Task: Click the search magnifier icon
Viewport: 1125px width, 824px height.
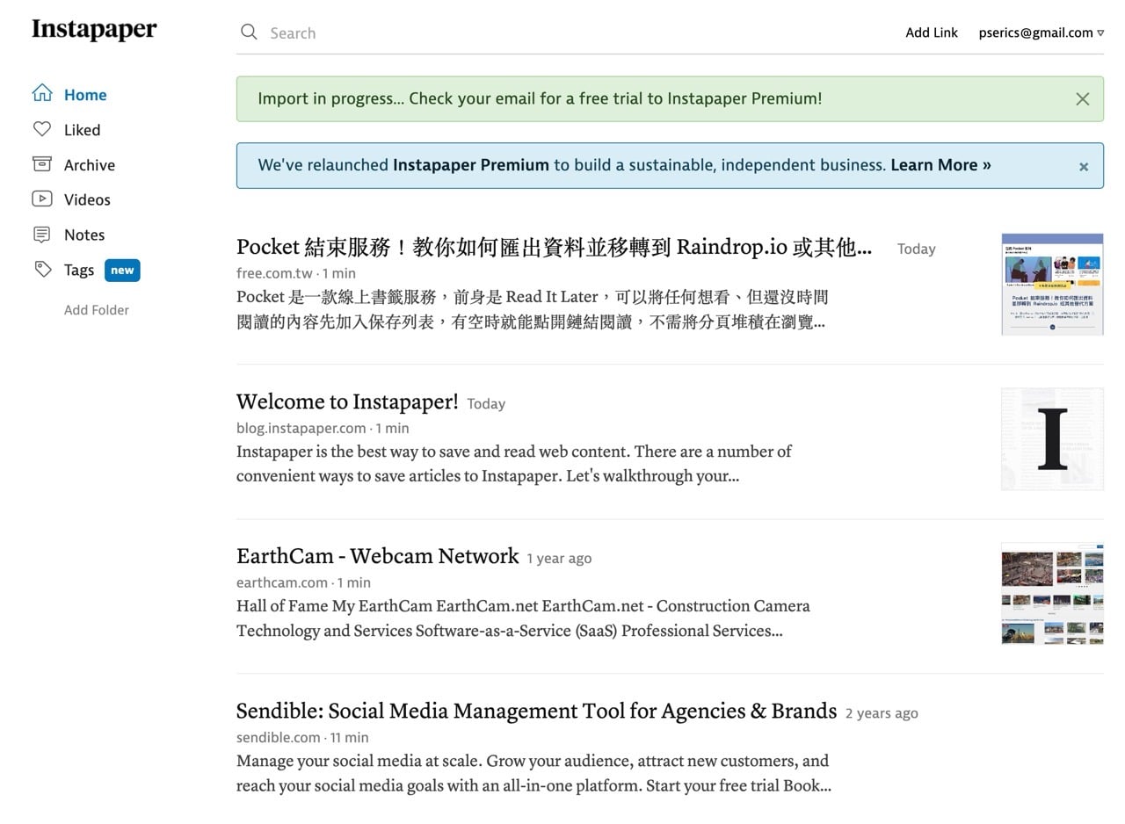Action: pyautogui.click(x=249, y=33)
